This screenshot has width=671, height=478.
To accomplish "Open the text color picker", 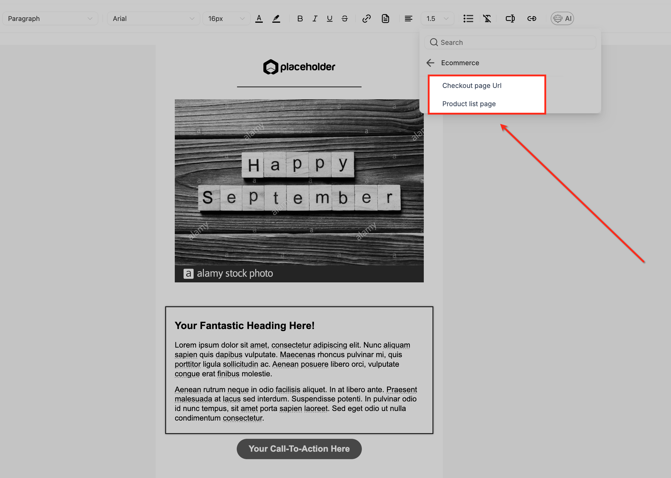I will [259, 19].
